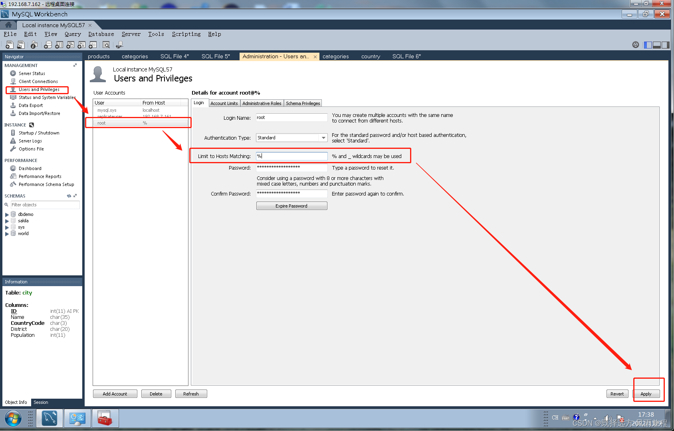Viewport: 674px width, 431px height.
Task: Switch to the SQL File 6* tab
Action: [x=406, y=56]
